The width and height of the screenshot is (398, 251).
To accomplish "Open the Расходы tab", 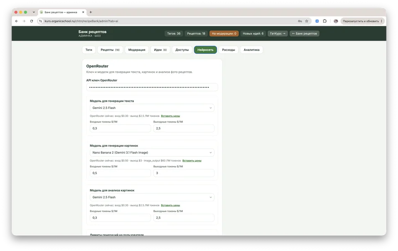I will 228,50.
